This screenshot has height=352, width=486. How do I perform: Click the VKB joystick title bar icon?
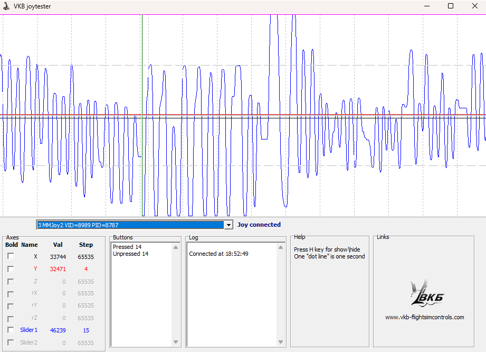point(6,6)
